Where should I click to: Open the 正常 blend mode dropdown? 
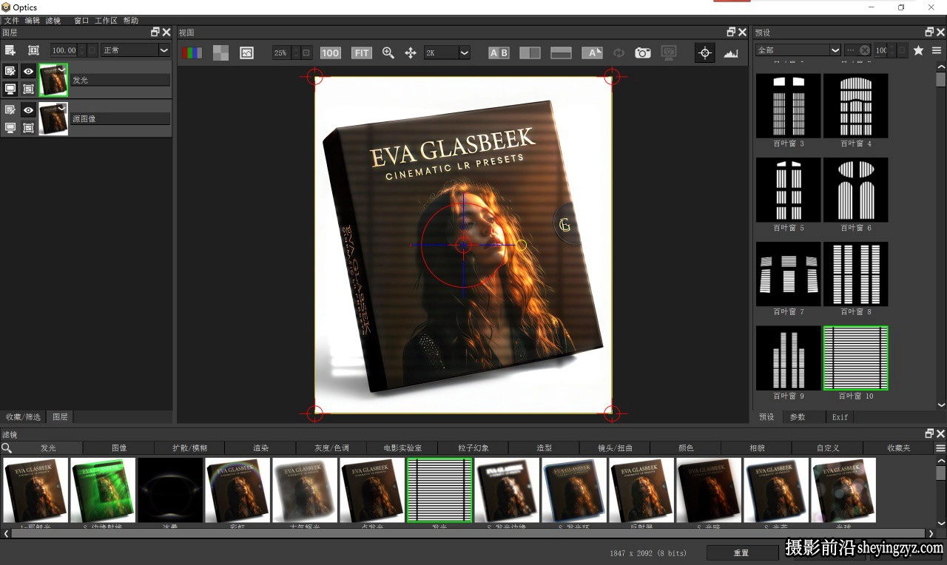[135, 50]
